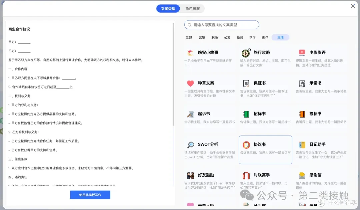This screenshot has height=210, width=360.
Task: Open the 旅行攻略 card title
Action: pos(262,53)
